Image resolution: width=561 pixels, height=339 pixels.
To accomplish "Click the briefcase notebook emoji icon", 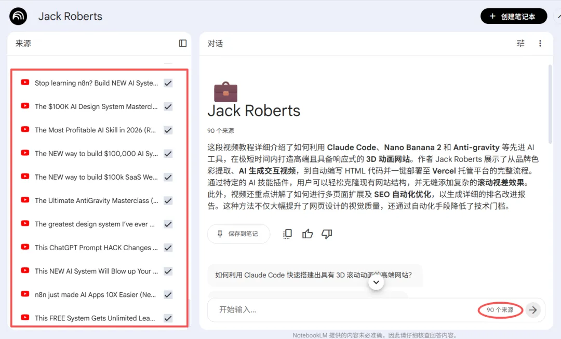I will point(225,92).
